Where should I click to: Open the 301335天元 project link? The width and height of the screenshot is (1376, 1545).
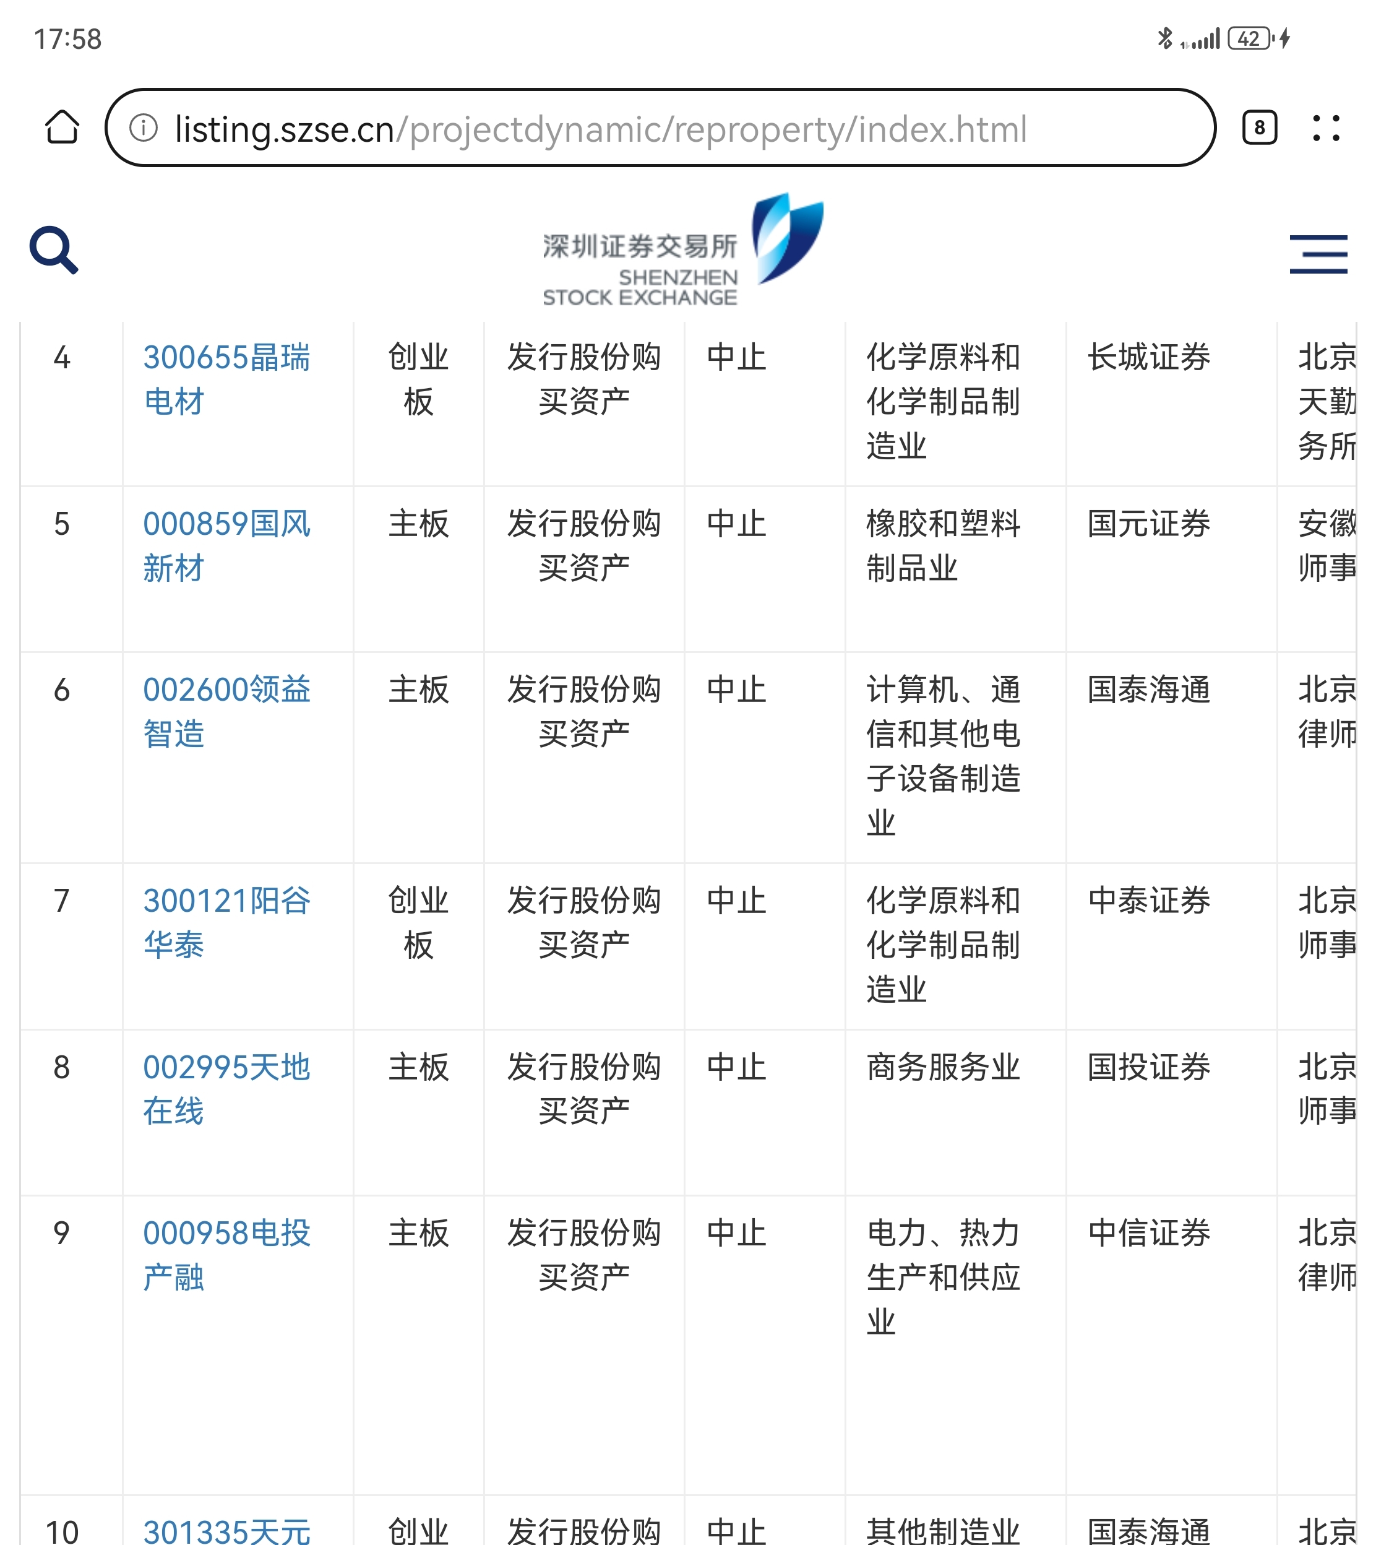coord(226,1531)
